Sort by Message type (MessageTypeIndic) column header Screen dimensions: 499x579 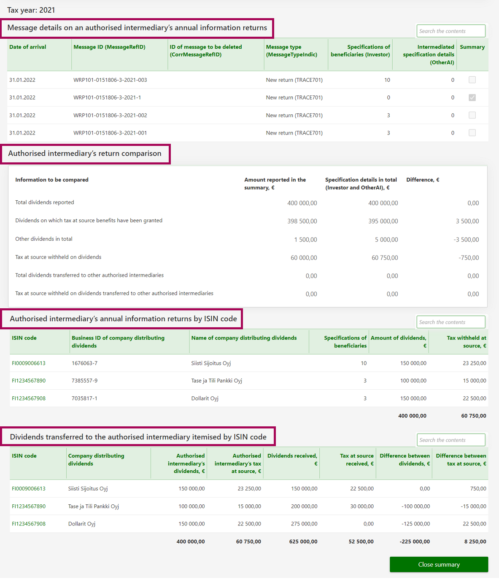291,51
